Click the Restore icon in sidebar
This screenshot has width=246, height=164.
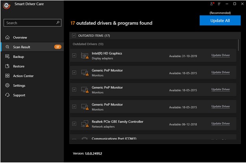(x=7, y=66)
